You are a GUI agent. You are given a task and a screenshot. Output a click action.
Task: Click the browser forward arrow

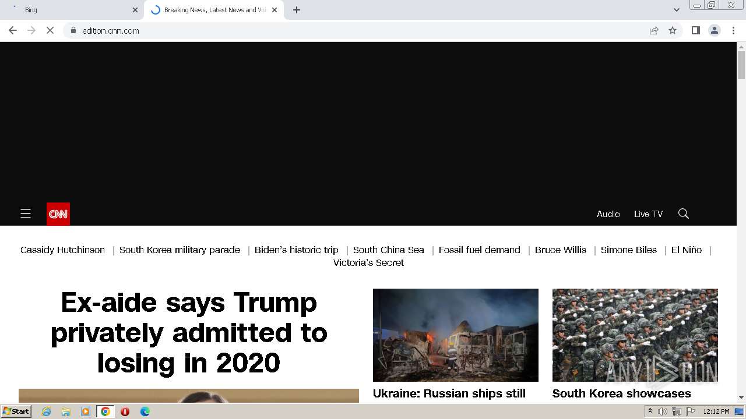[x=31, y=30]
